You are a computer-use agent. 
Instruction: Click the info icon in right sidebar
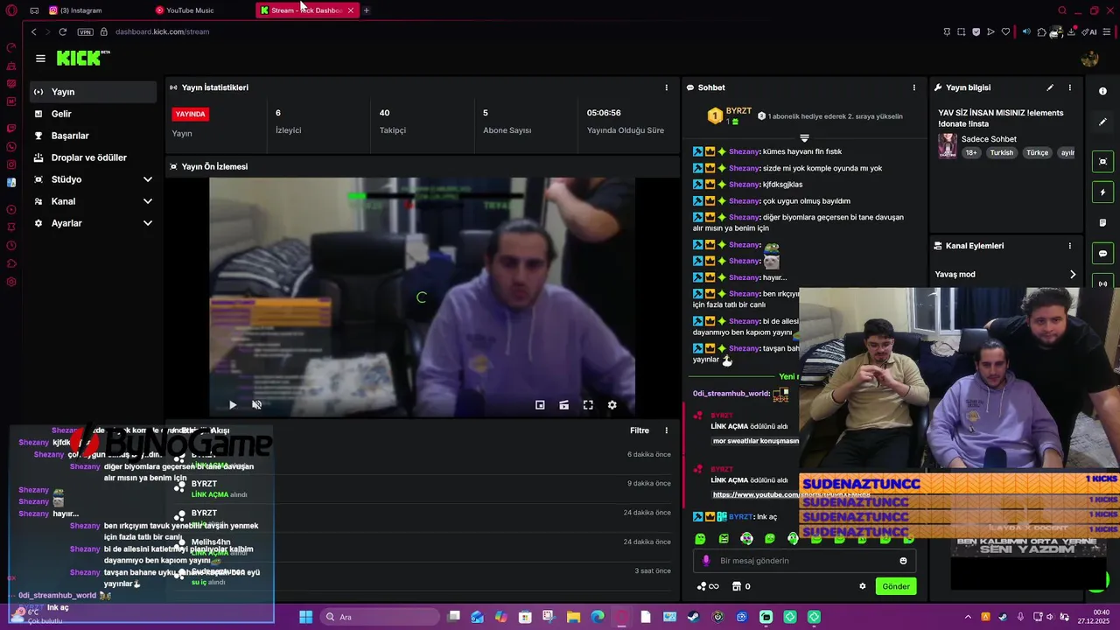click(1102, 91)
